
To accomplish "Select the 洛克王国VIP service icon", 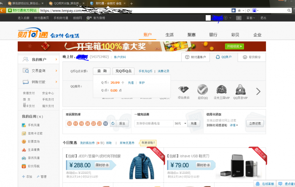I will (x=221, y=89).
